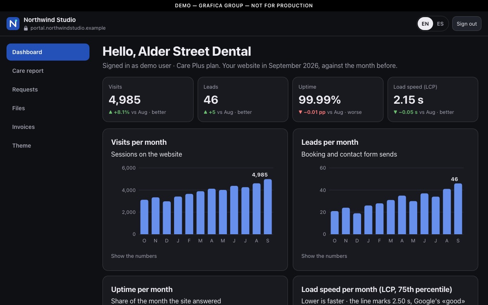The height and width of the screenshot is (305, 488).
Task: Click the Leads 46 stat card
Action: click(243, 100)
